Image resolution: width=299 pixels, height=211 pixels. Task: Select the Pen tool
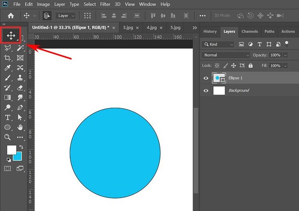tap(20, 107)
